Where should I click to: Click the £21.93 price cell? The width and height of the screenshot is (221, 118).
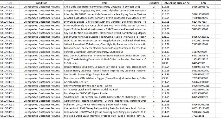177,37
